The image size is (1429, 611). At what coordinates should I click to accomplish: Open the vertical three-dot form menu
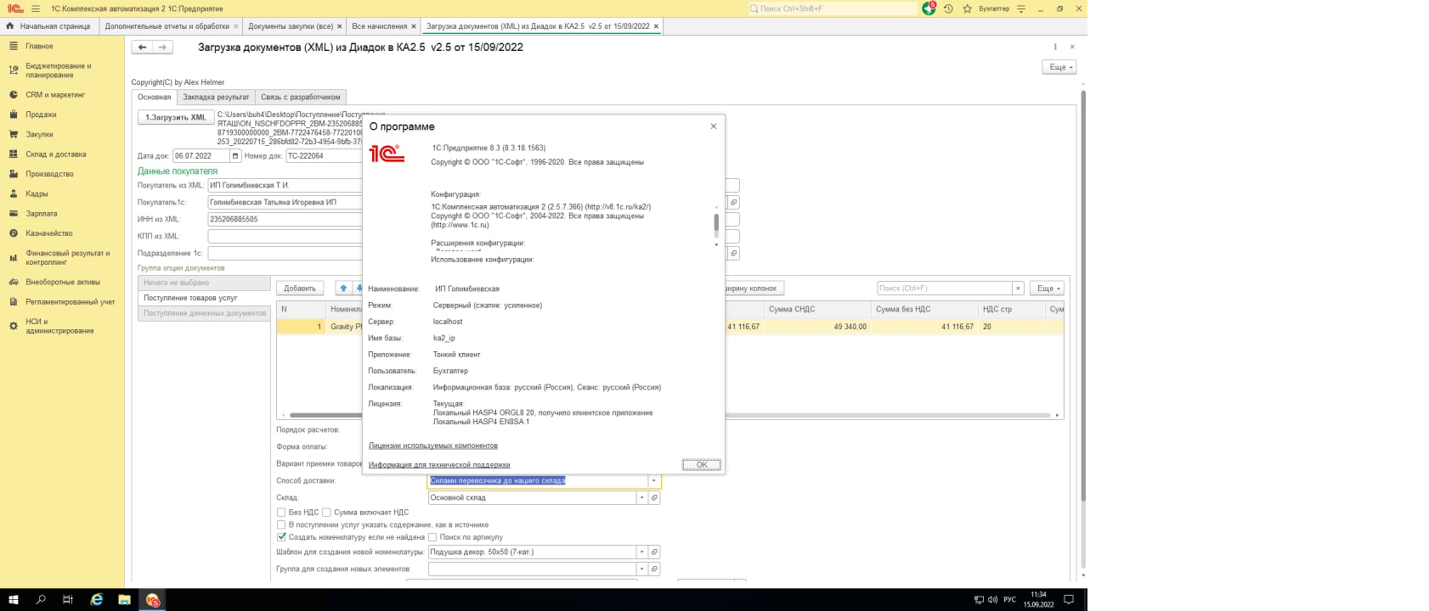(x=1055, y=48)
